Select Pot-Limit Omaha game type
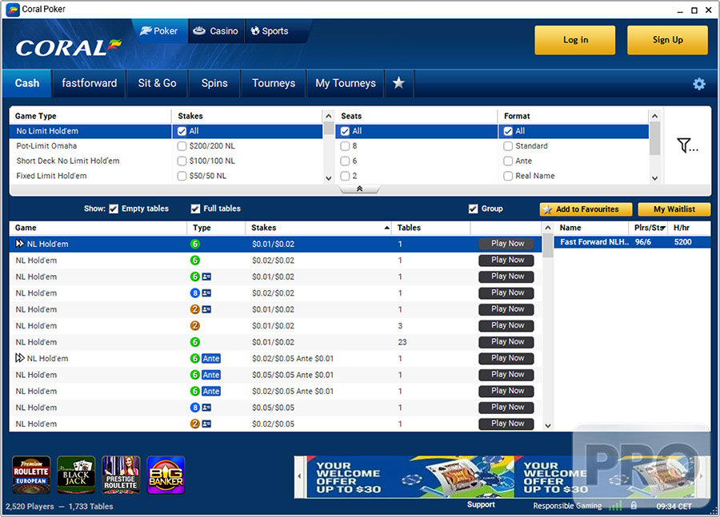This screenshot has width=720, height=517. [x=46, y=146]
